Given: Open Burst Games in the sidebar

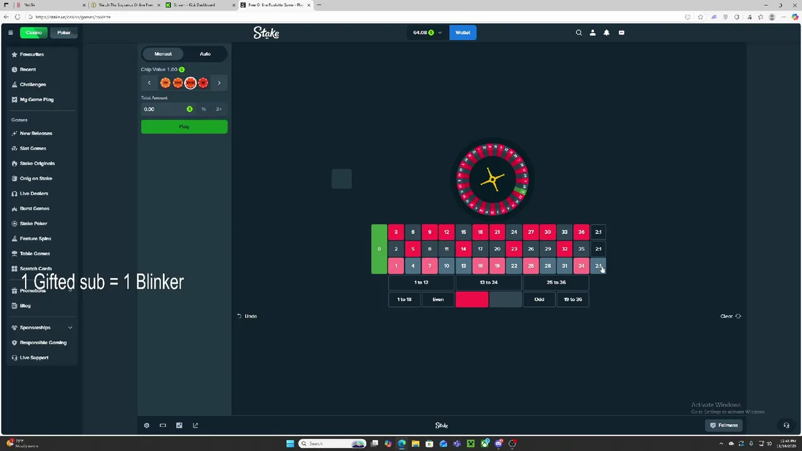Looking at the screenshot, I should pos(34,209).
